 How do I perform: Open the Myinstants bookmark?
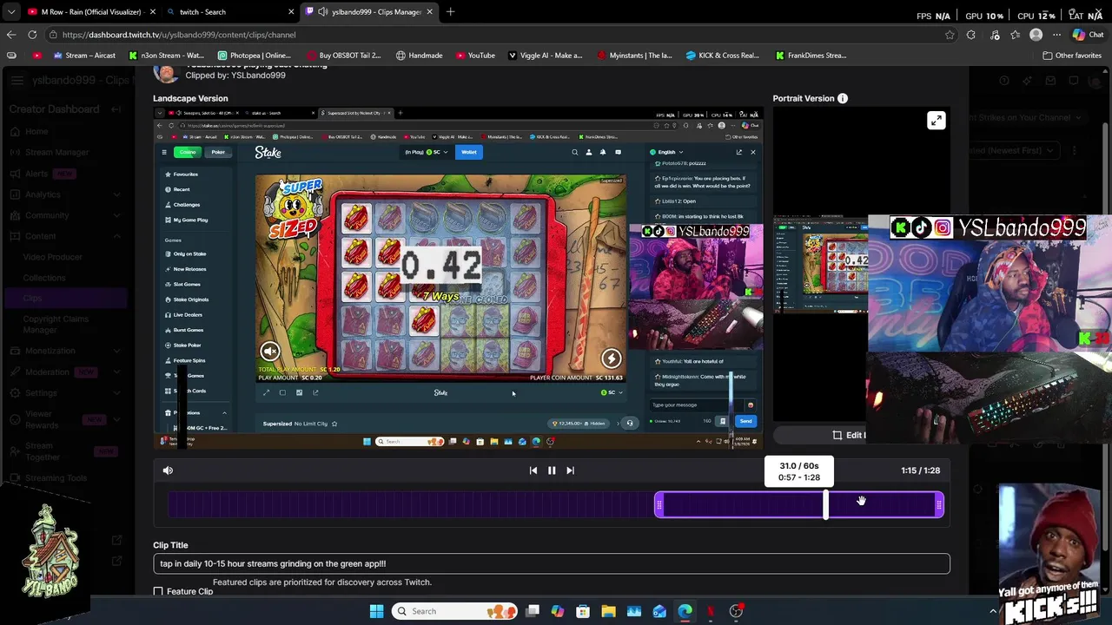(x=634, y=56)
